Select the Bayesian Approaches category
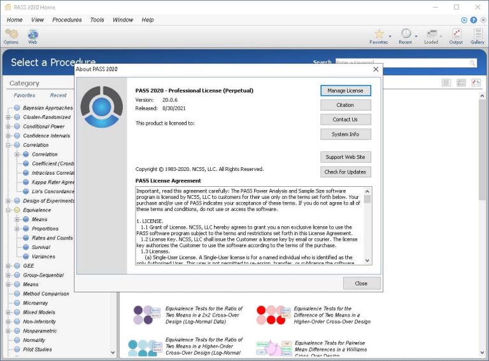This screenshot has width=489, height=361. pyautogui.click(x=47, y=108)
